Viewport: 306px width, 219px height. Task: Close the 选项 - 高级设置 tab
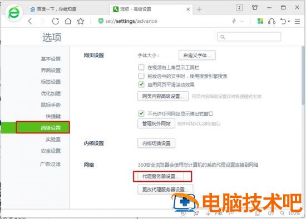pos(188,9)
